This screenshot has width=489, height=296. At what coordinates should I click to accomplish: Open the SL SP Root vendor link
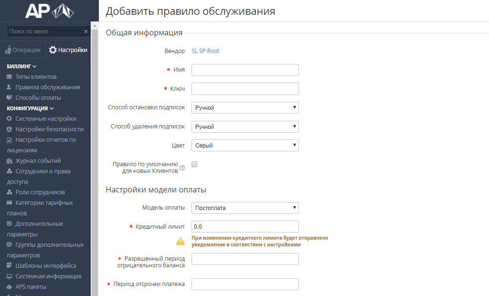coord(205,51)
